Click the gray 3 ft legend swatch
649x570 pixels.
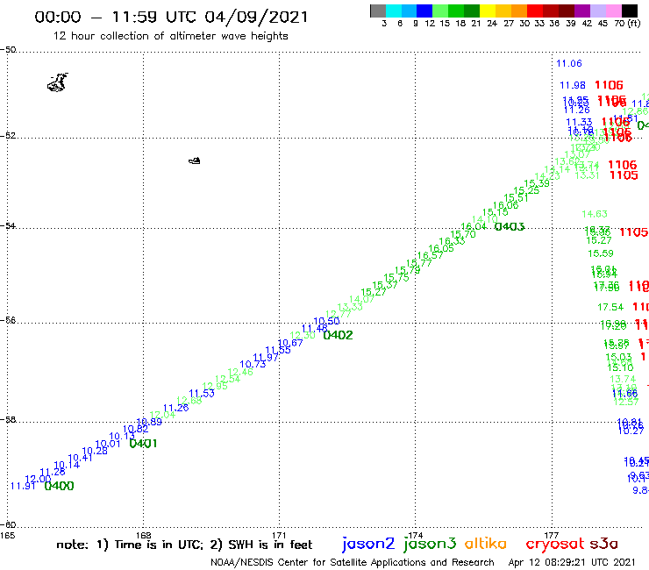(x=378, y=11)
